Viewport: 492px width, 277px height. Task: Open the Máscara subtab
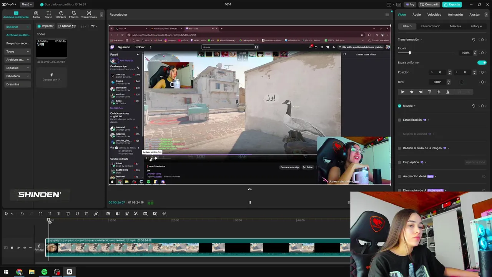[455, 26]
